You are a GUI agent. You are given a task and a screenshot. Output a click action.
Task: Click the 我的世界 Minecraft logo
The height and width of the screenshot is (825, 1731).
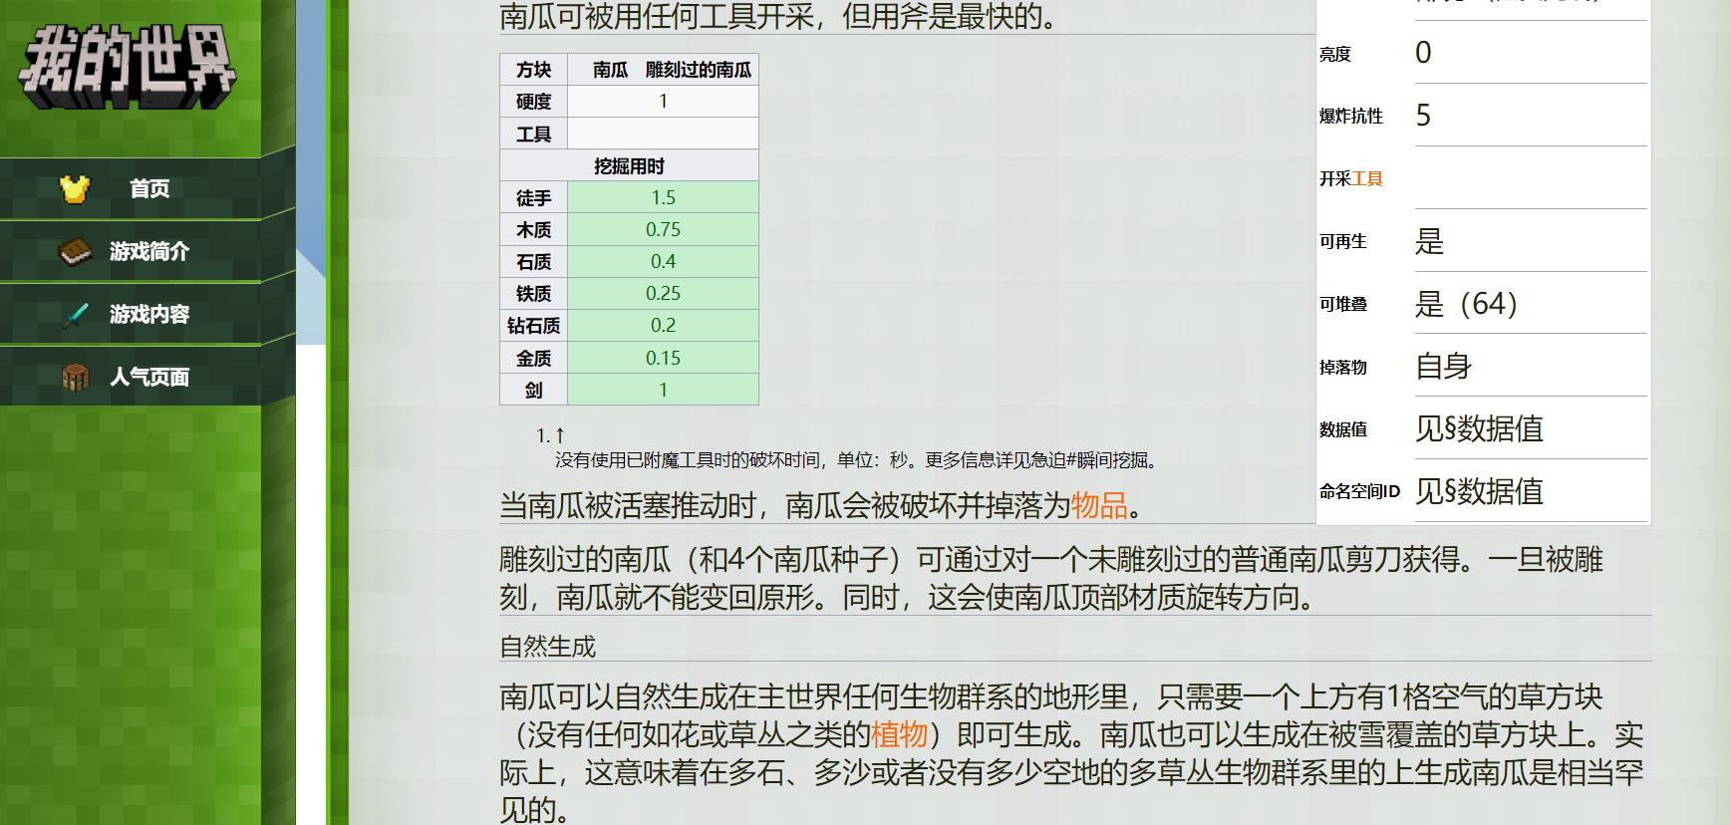pyautogui.click(x=127, y=68)
